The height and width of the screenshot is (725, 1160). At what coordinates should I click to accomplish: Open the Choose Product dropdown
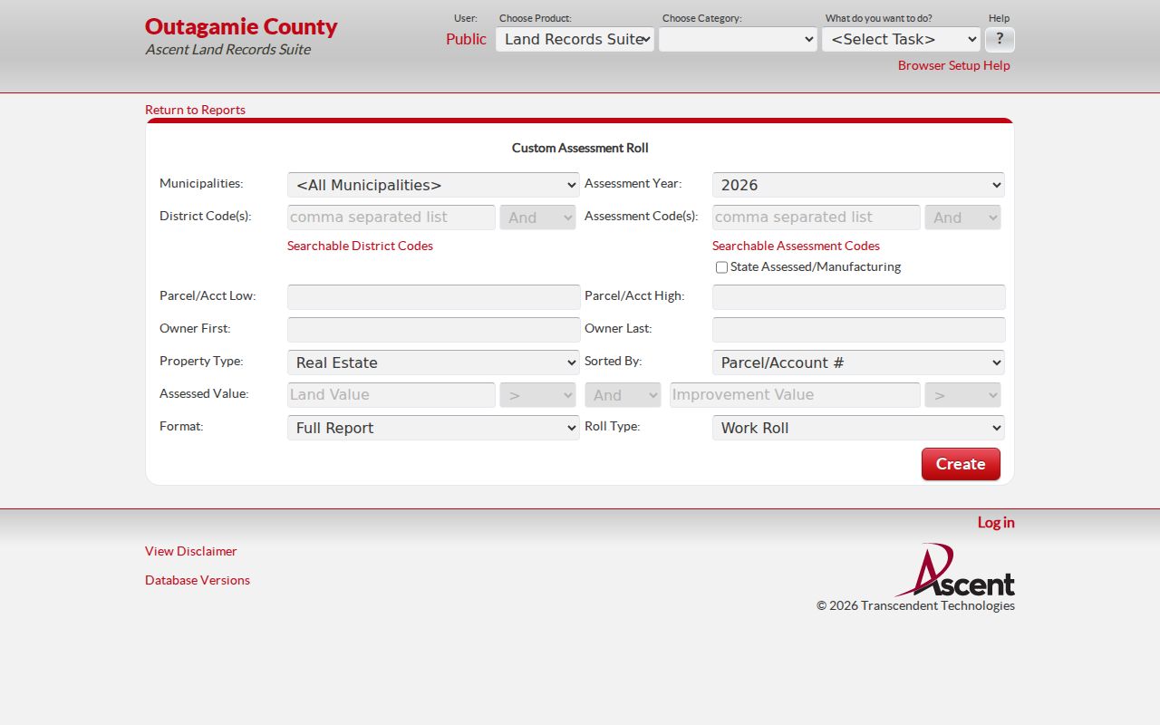(x=575, y=39)
